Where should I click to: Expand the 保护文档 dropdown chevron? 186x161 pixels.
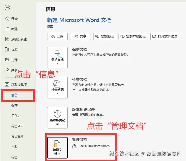click(x=58, y=63)
